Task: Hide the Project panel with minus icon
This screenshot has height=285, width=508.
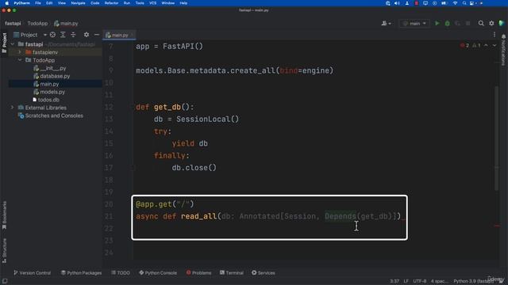Action: coord(97,35)
